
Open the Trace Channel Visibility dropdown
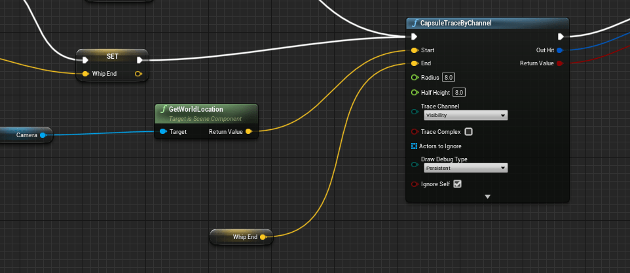(465, 116)
